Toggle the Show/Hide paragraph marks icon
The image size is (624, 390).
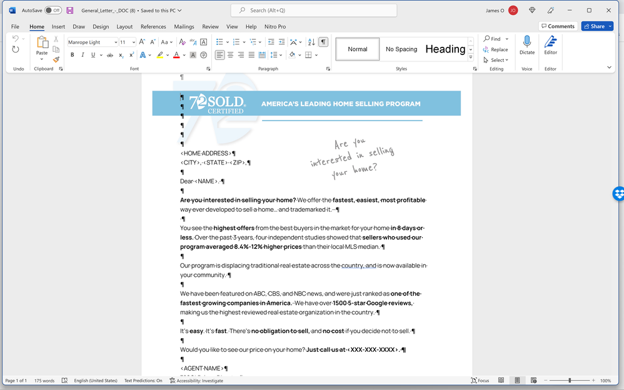pyautogui.click(x=323, y=42)
